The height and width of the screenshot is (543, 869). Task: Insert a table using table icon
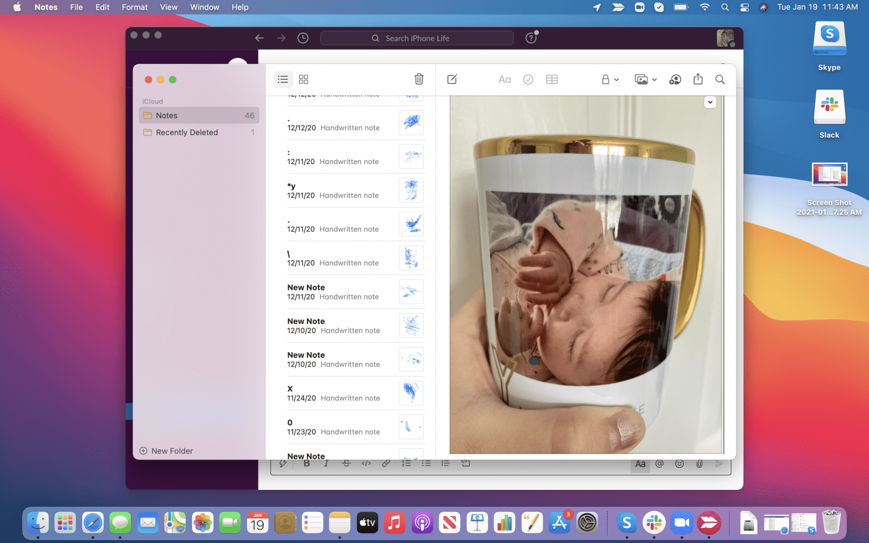(x=551, y=79)
